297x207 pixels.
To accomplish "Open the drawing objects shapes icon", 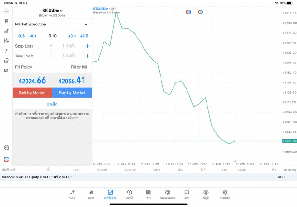I will coord(6,61).
